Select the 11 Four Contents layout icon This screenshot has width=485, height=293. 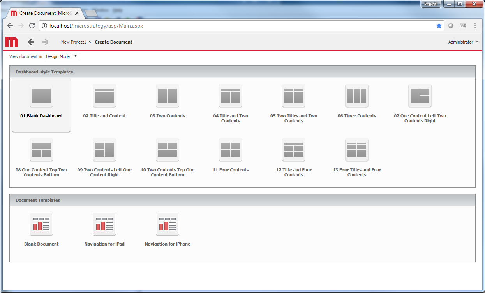[231, 150]
